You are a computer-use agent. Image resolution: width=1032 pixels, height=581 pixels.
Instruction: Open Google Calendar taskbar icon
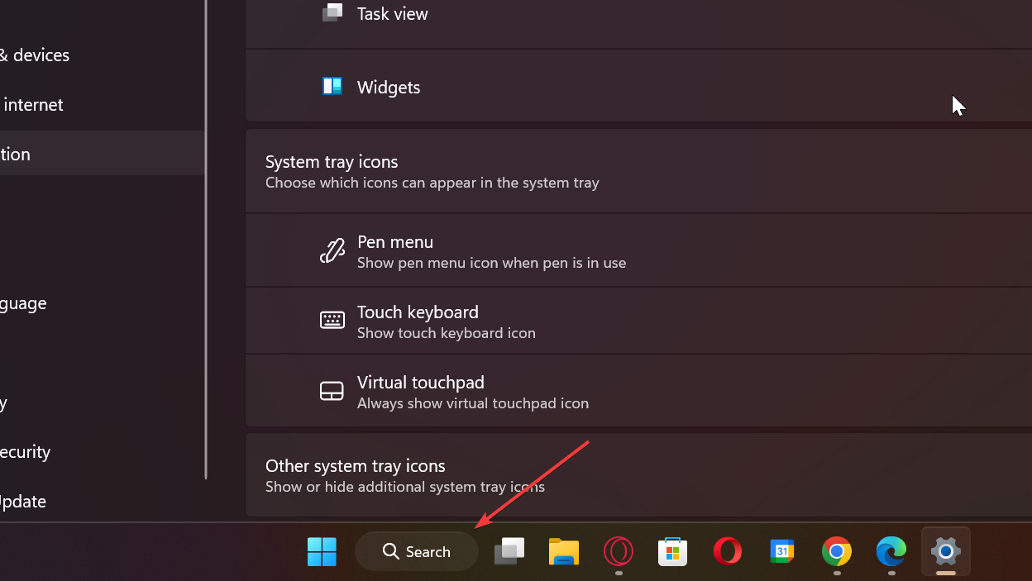[x=782, y=550]
